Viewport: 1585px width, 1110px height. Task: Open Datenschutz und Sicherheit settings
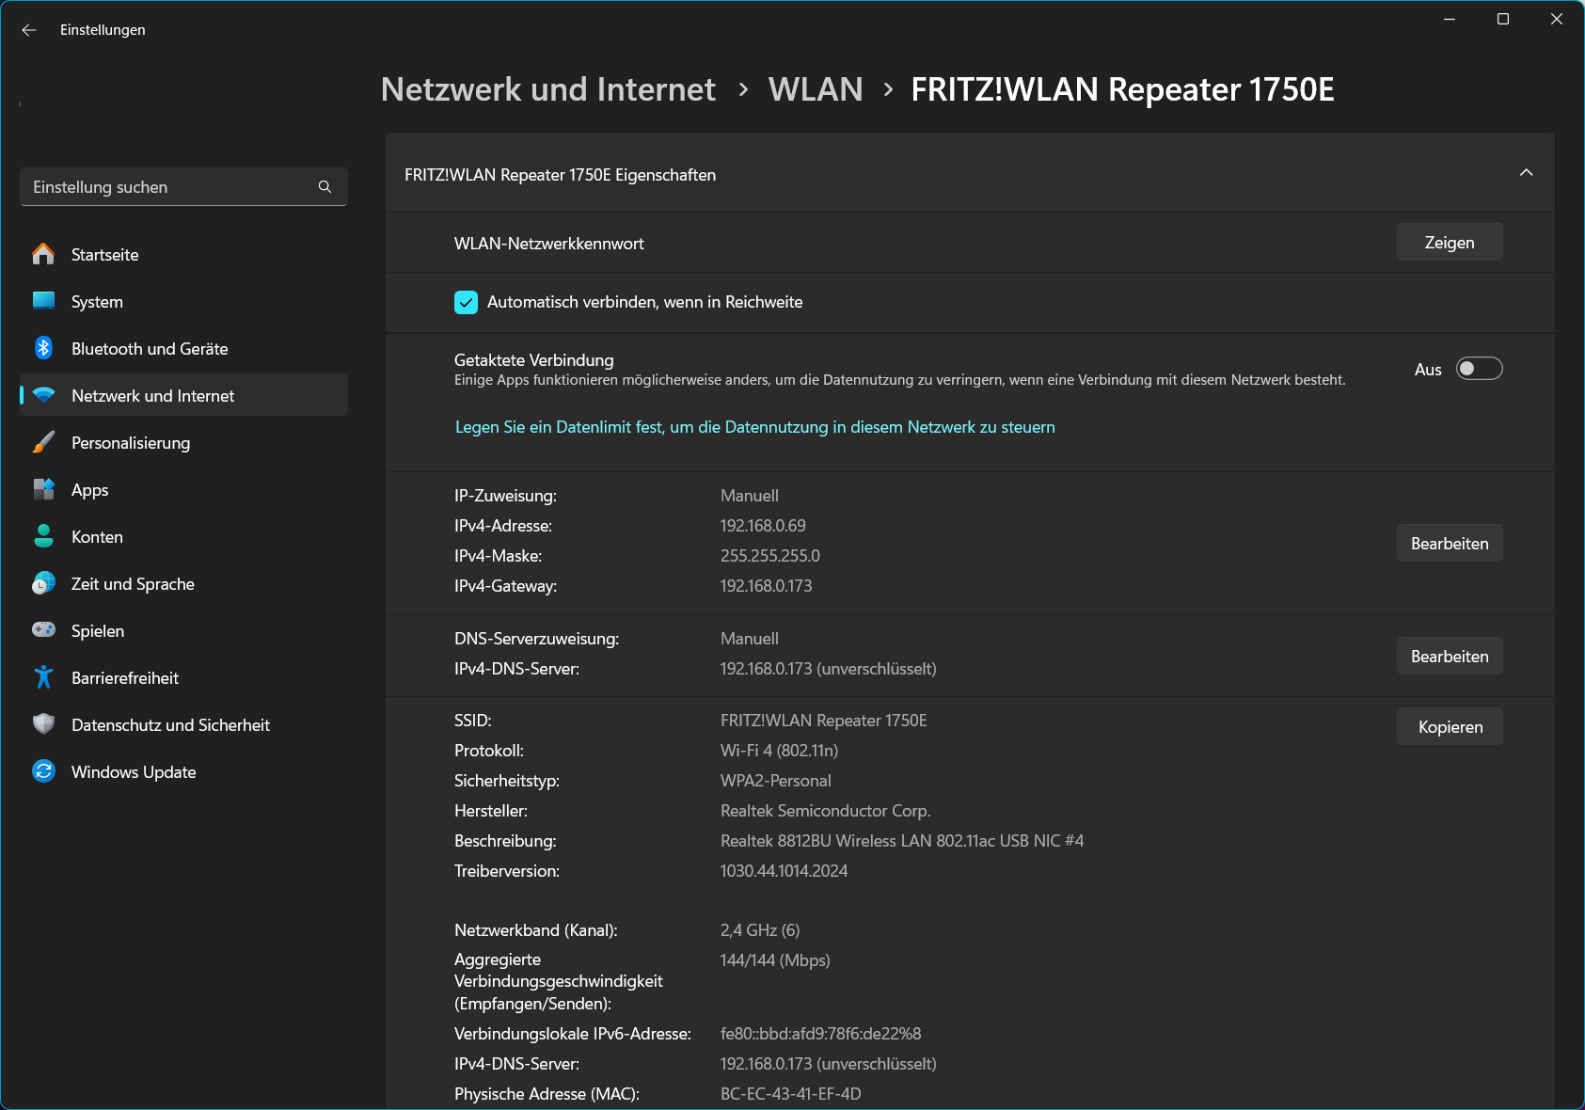coord(170,724)
